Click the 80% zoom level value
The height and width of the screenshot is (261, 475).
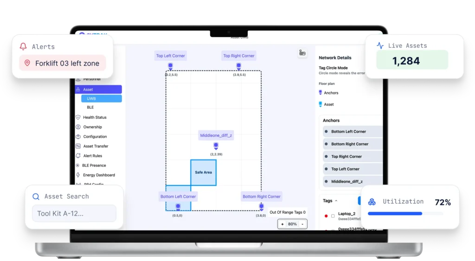click(x=292, y=224)
